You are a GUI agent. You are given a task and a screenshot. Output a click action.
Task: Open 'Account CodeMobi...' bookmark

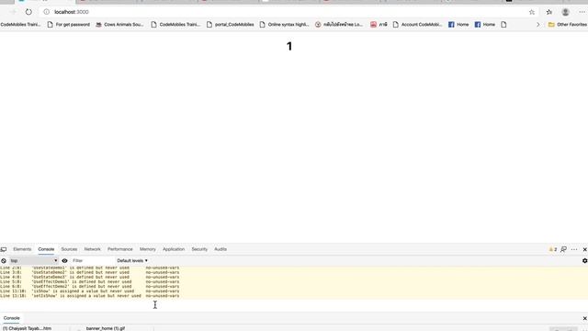coord(417,25)
